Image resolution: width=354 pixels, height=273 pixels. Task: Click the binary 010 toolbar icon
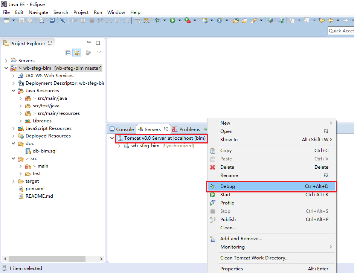coord(42,21)
